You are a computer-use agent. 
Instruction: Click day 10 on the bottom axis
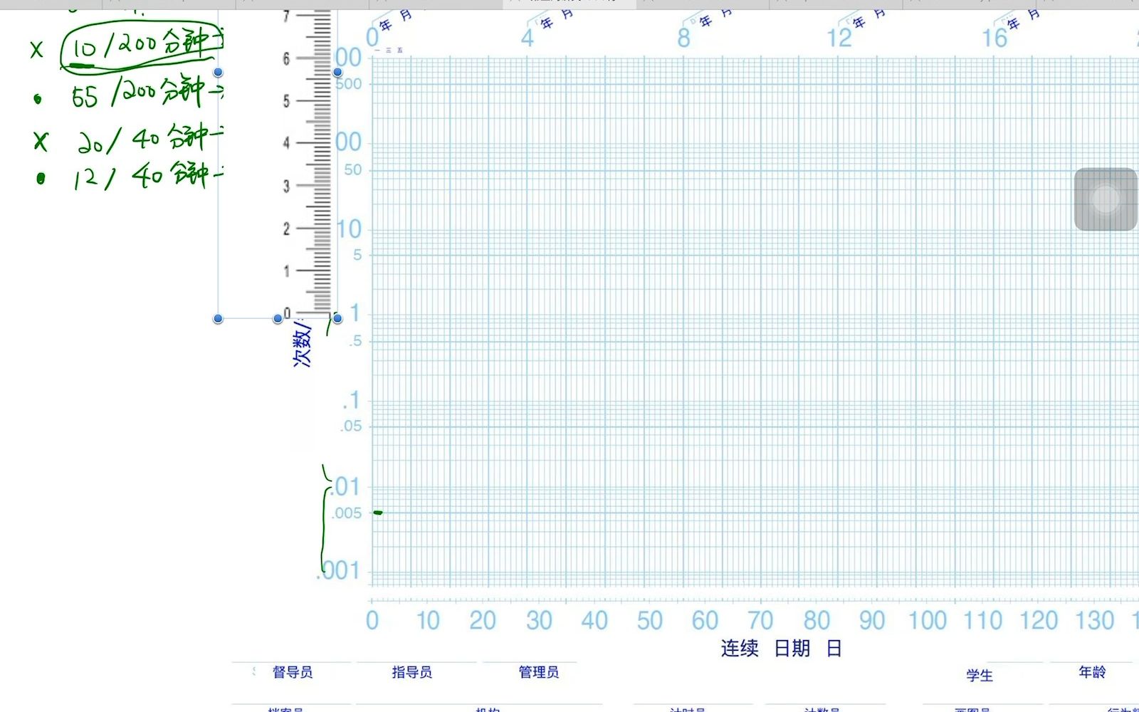tap(427, 621)
